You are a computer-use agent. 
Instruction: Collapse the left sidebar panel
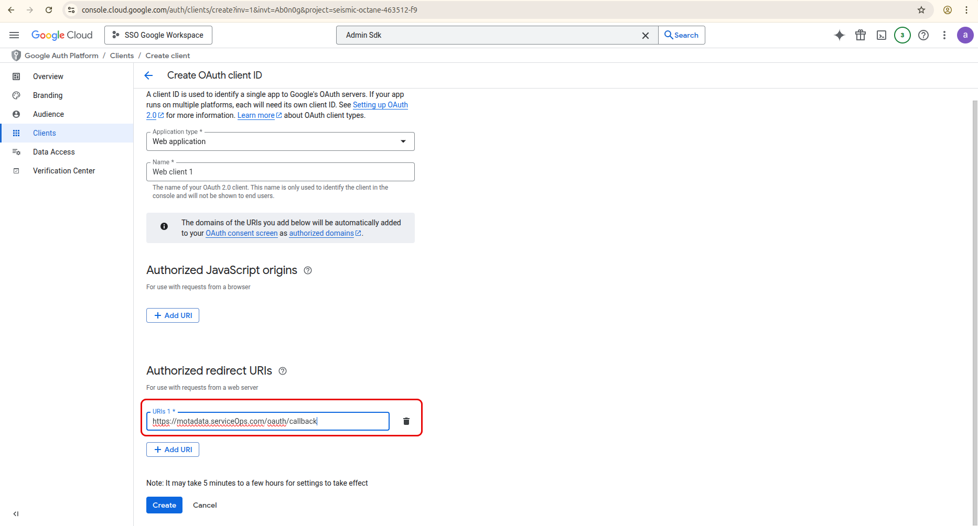[x=16, y=514]
